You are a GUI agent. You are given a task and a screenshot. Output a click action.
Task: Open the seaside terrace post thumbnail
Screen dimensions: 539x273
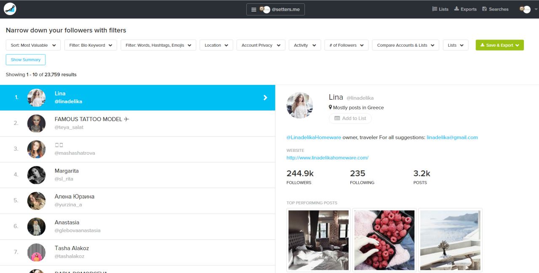point(450,240)
